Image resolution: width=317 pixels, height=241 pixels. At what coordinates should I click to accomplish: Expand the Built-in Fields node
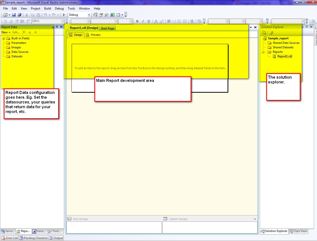pos(3,39)
